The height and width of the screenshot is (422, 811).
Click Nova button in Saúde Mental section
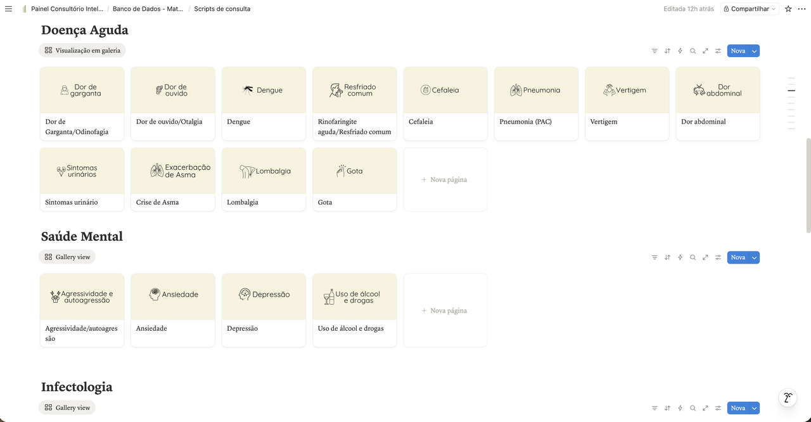click(x=738, y=258)
